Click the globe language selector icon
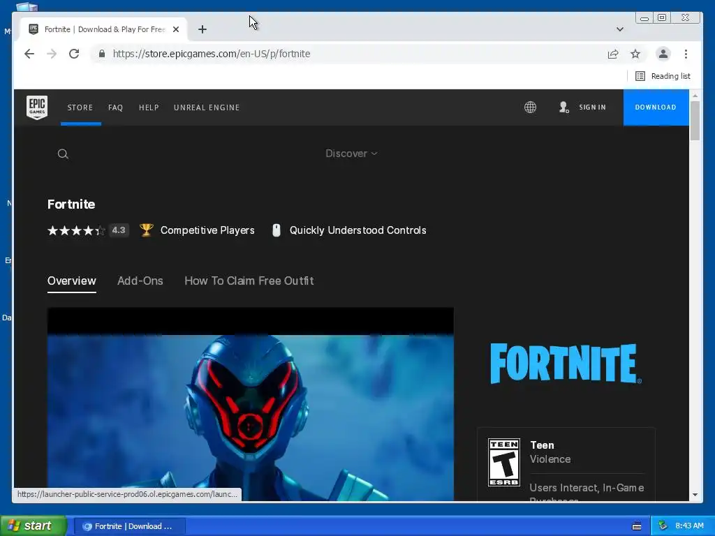This screenshot has height=536, width=715. 530,107
